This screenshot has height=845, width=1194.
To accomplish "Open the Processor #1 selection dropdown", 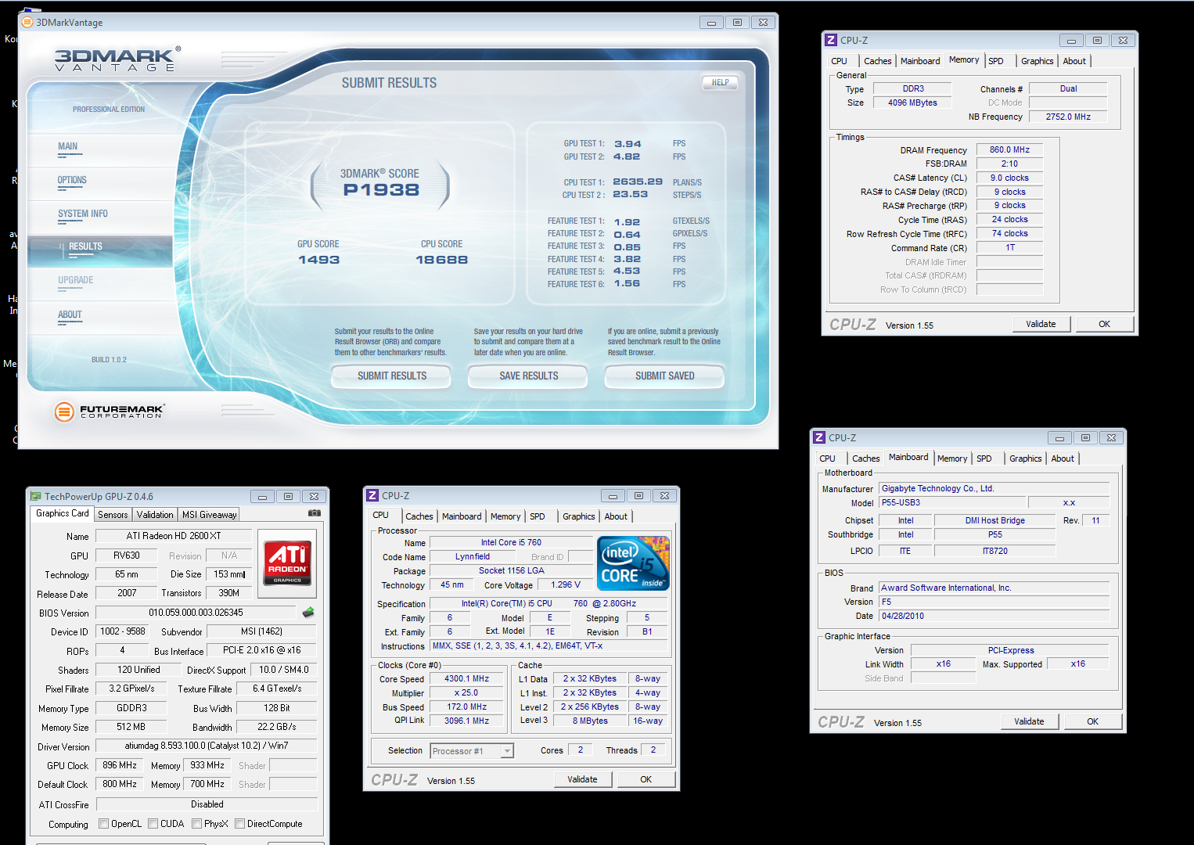I will pos(507,751).
